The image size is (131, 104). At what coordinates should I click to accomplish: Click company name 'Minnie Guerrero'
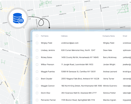pos(110,86)
